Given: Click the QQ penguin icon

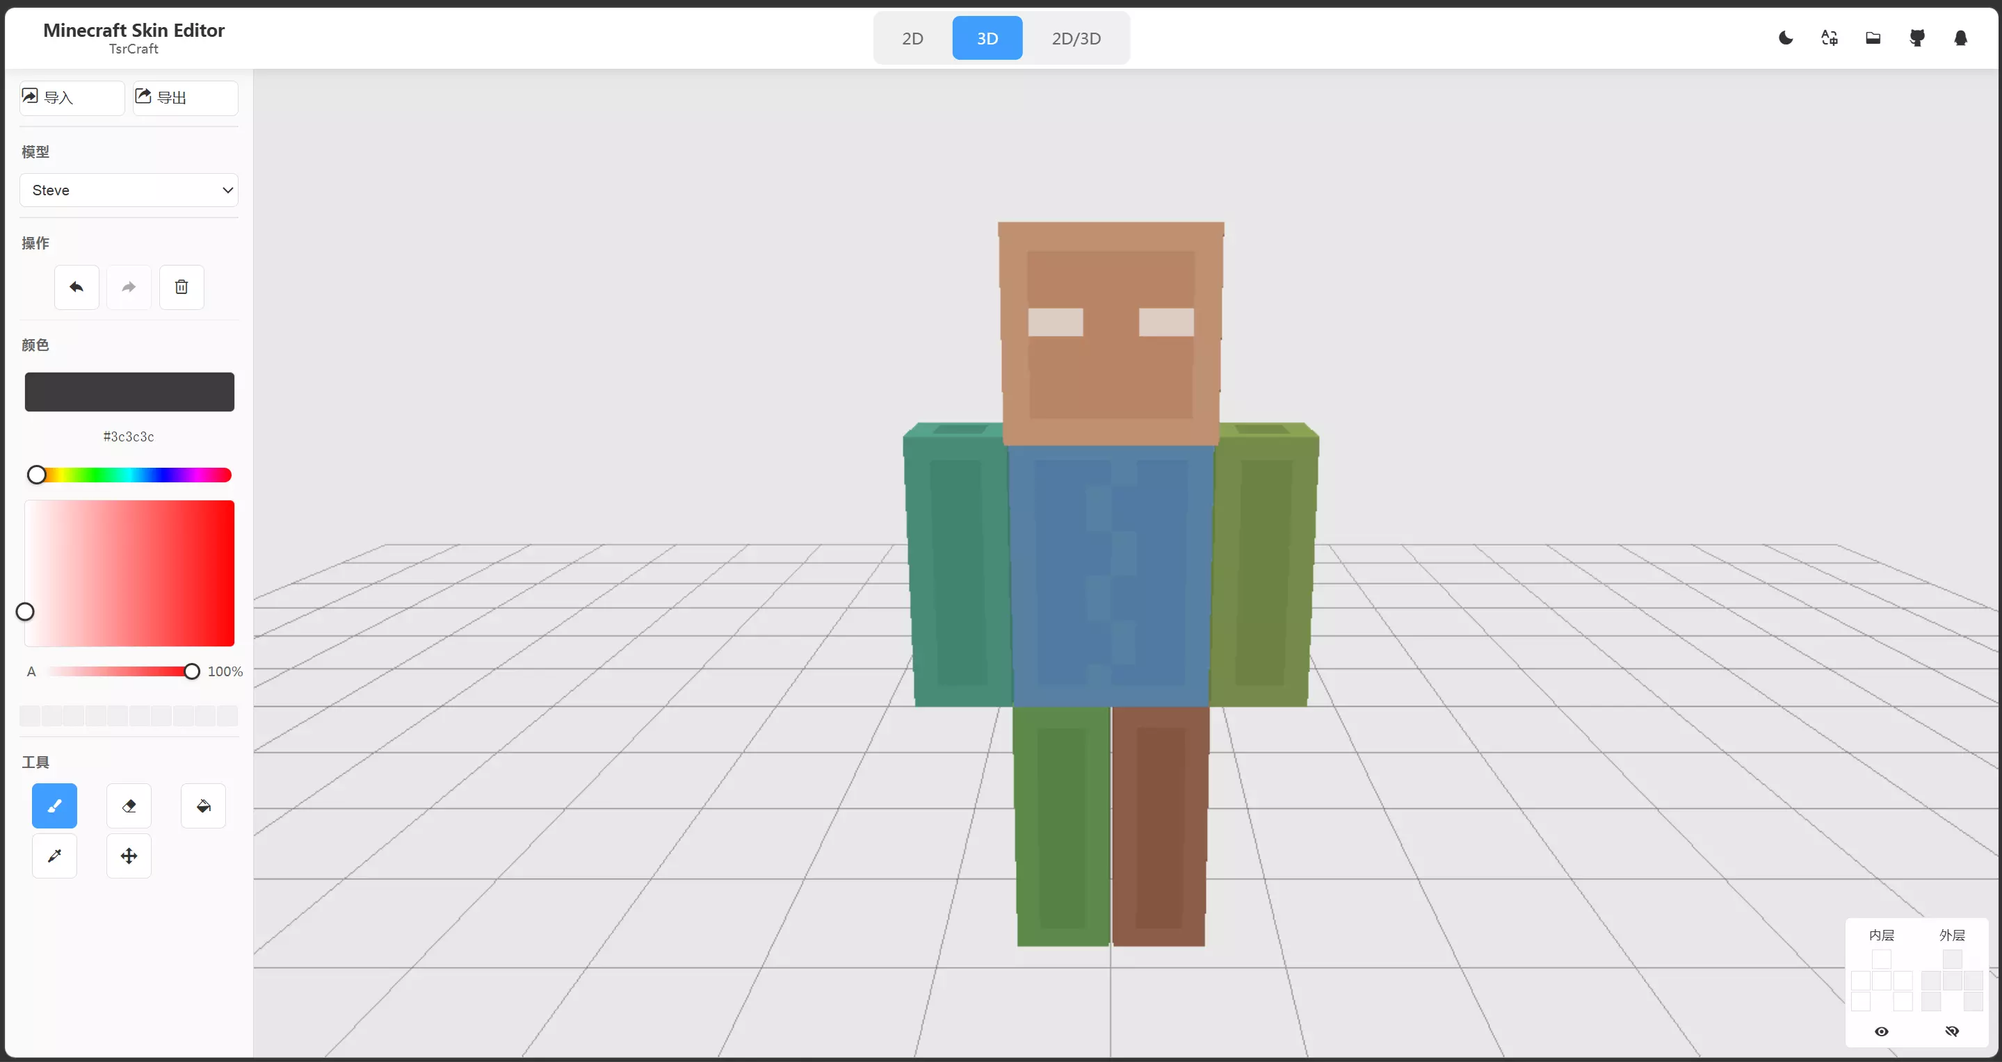Looking at the screenshot, I should tap(1961, 38).
